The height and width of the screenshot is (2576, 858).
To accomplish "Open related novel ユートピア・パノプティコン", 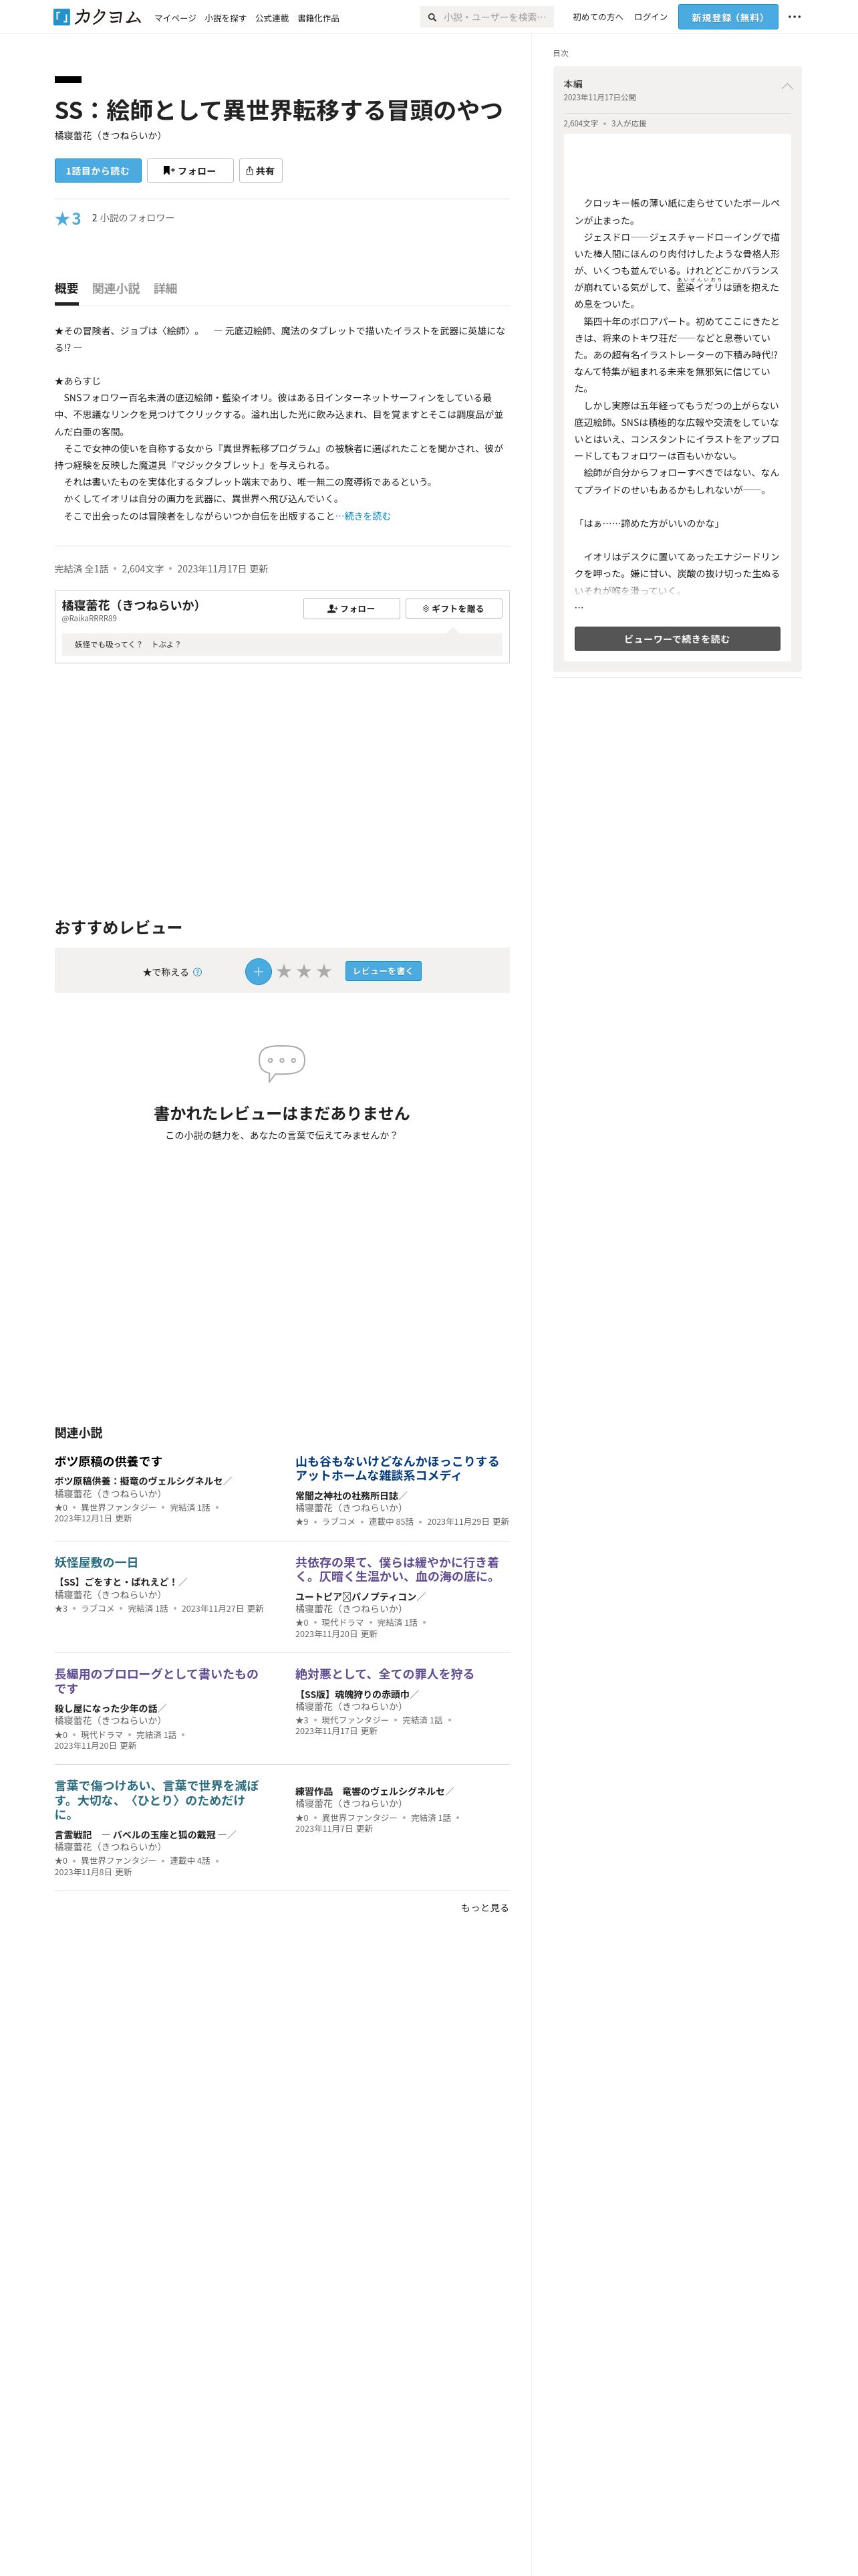I will click(355, 1597).
